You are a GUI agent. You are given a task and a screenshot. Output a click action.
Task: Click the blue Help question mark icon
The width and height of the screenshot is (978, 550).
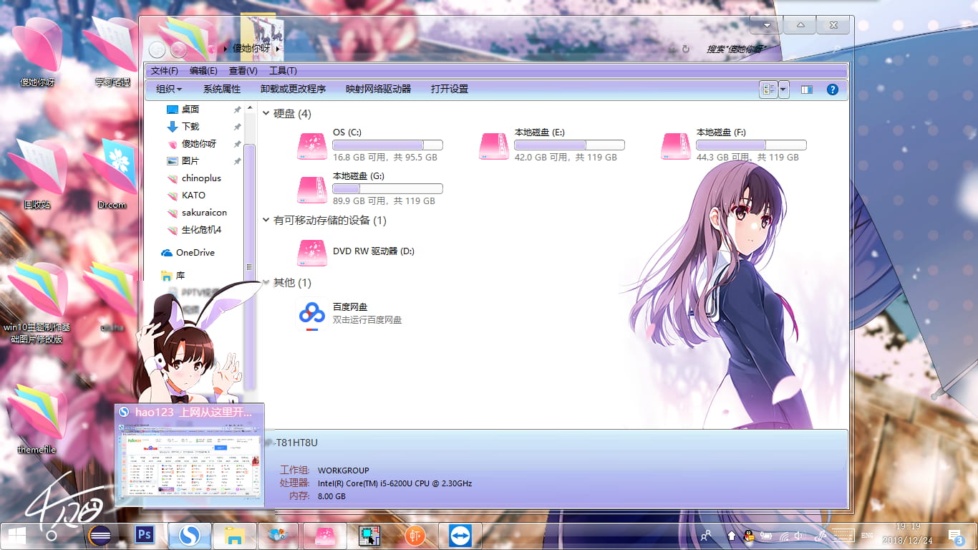(x=832, y=89)
